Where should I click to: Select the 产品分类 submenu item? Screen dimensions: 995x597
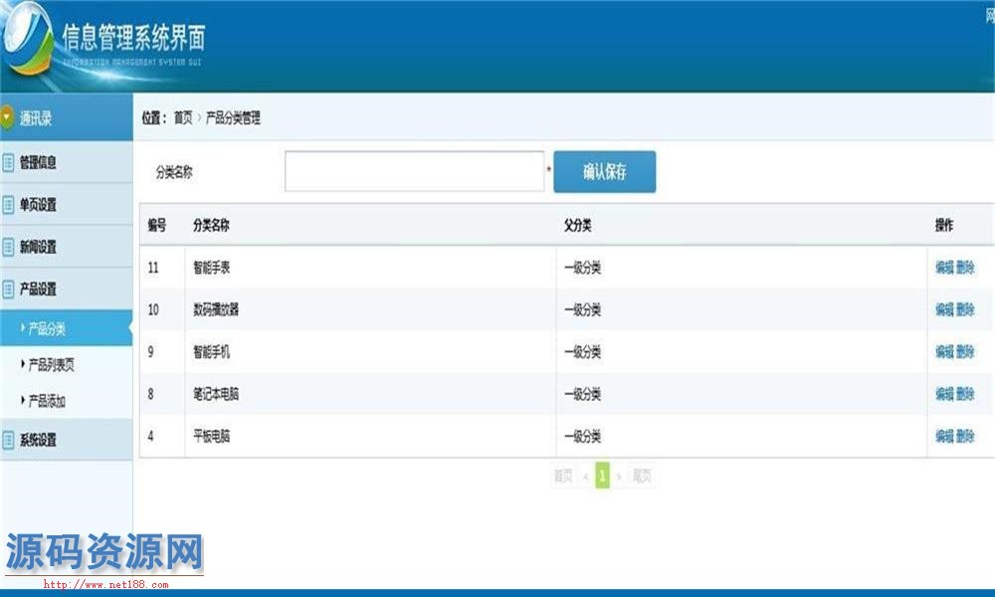pos(47,328)
